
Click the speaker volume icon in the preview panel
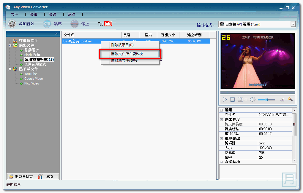252,100
